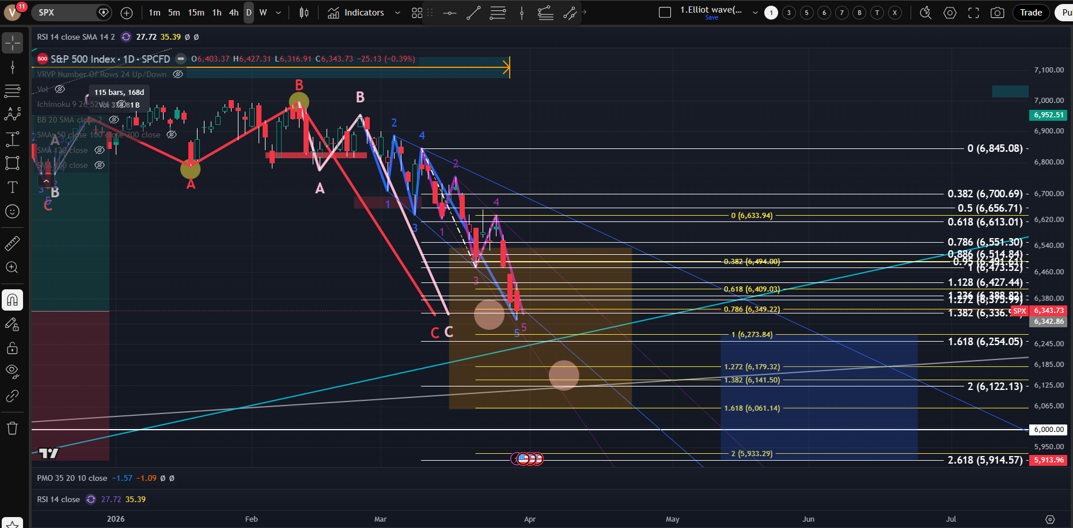Switch to the 4h timeframe
1073x528 pixels.
[233, 13]
